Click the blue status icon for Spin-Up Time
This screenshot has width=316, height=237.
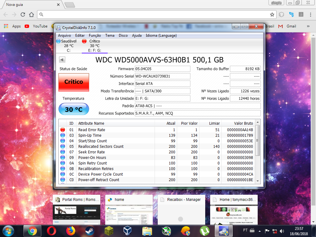click(x=63, y=135)
